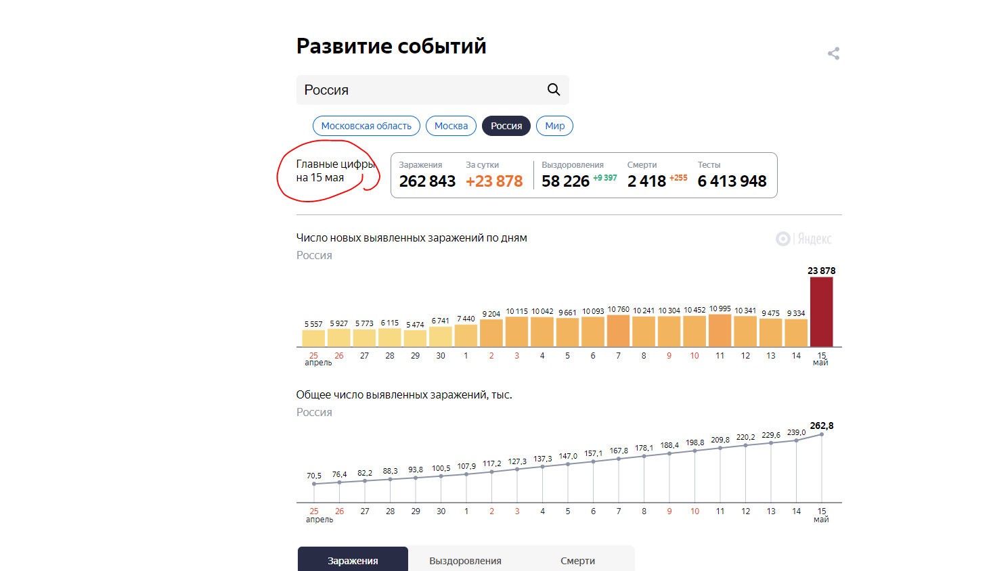Click the 70,5 line chart point
This screenshot has width=993, height=571.
coord(314,484)
